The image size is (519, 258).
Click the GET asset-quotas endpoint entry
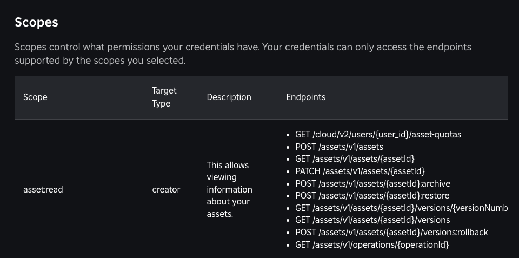(x=378, y=135)
